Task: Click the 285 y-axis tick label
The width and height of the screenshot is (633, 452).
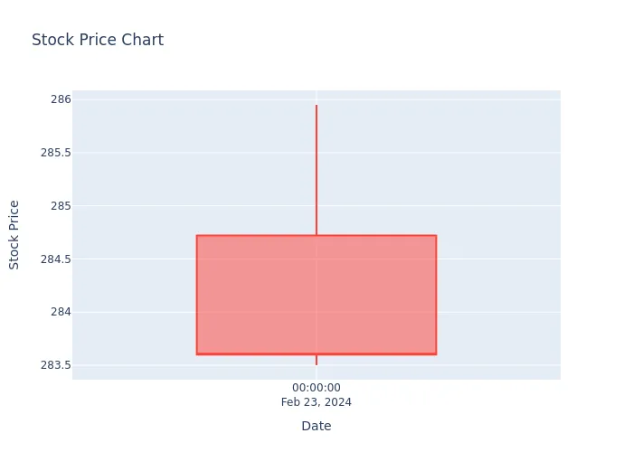Action: pyautogui.click(x=61, y=206)
